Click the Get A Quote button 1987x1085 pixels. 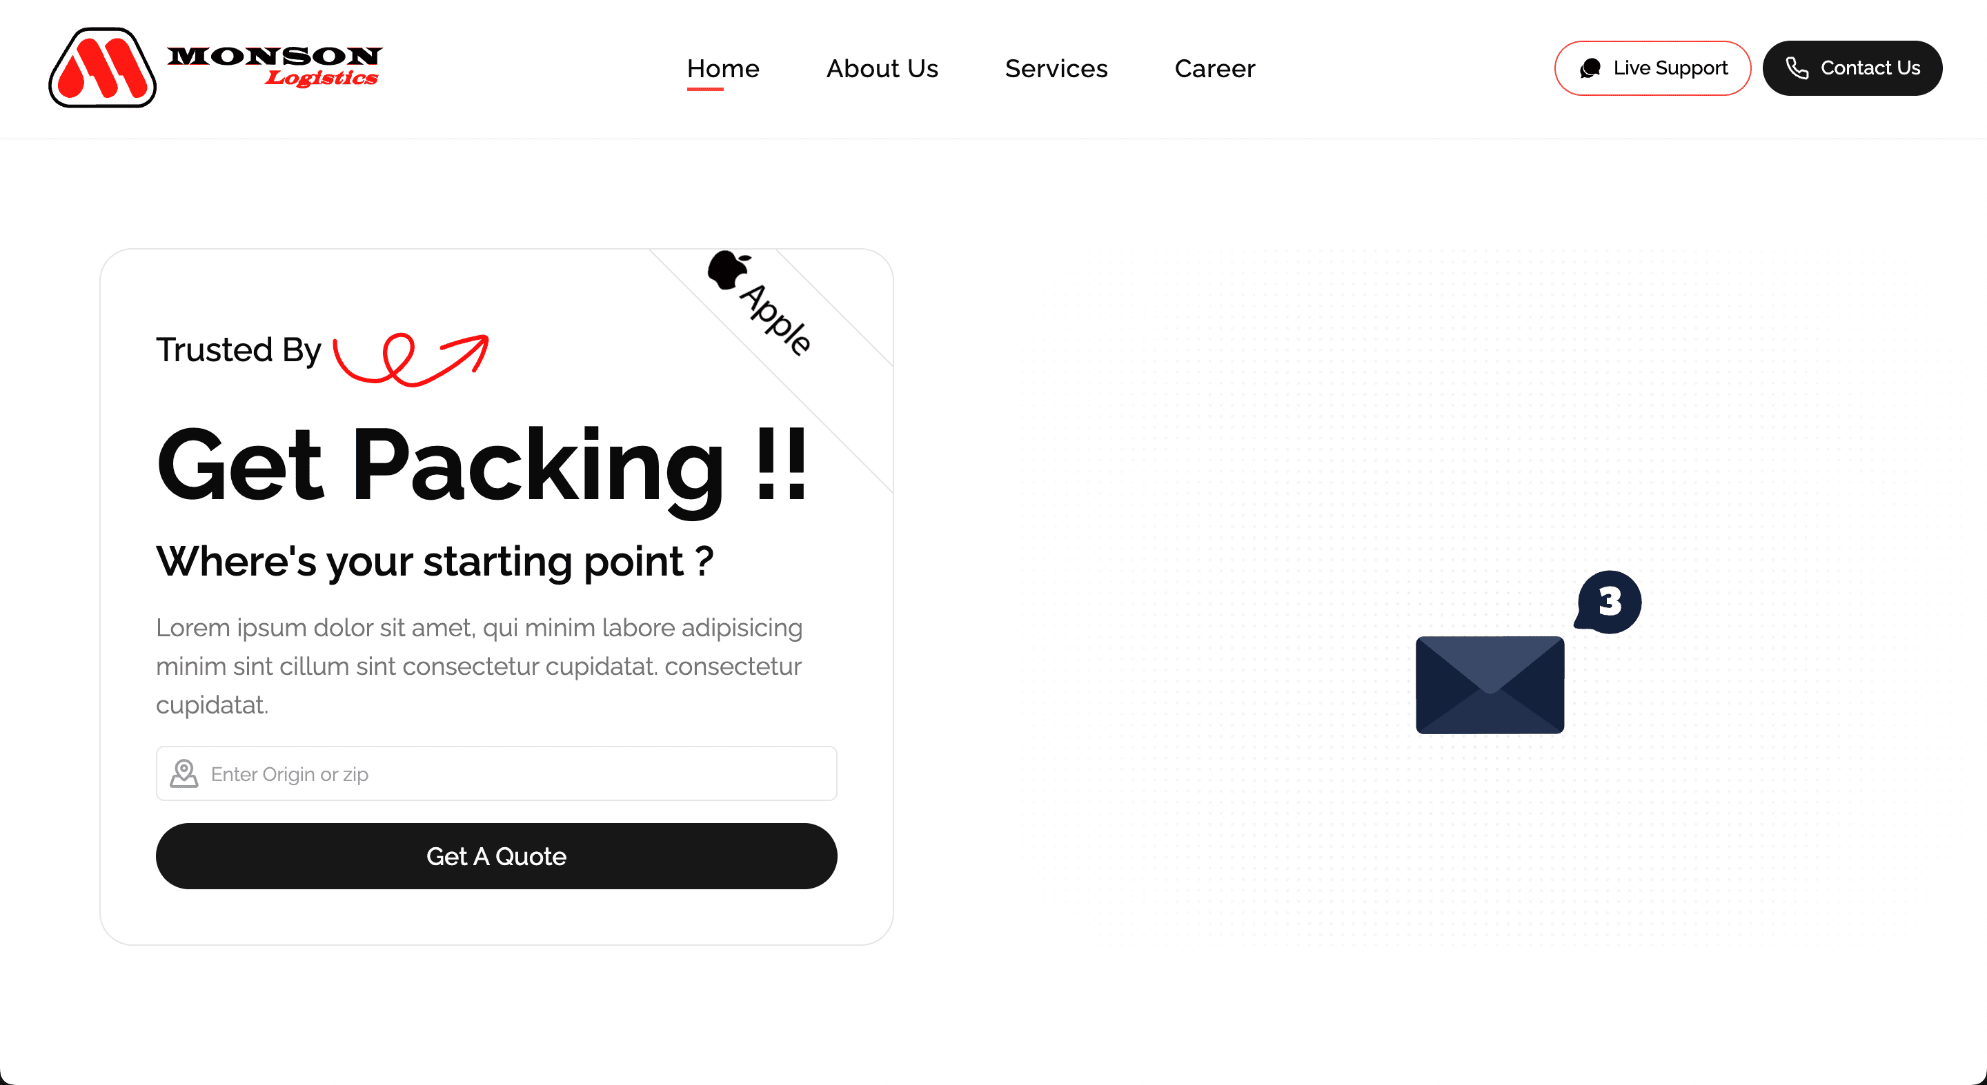(497, 857)
